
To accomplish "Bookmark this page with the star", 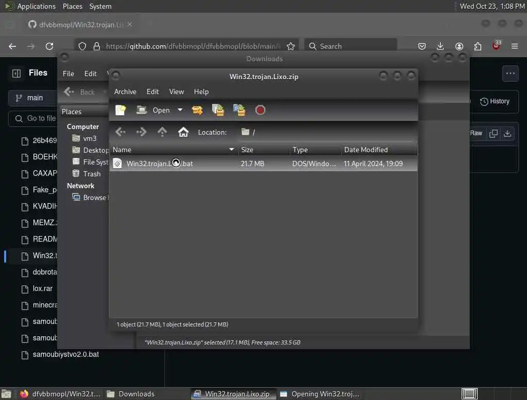I will point(291,46).
